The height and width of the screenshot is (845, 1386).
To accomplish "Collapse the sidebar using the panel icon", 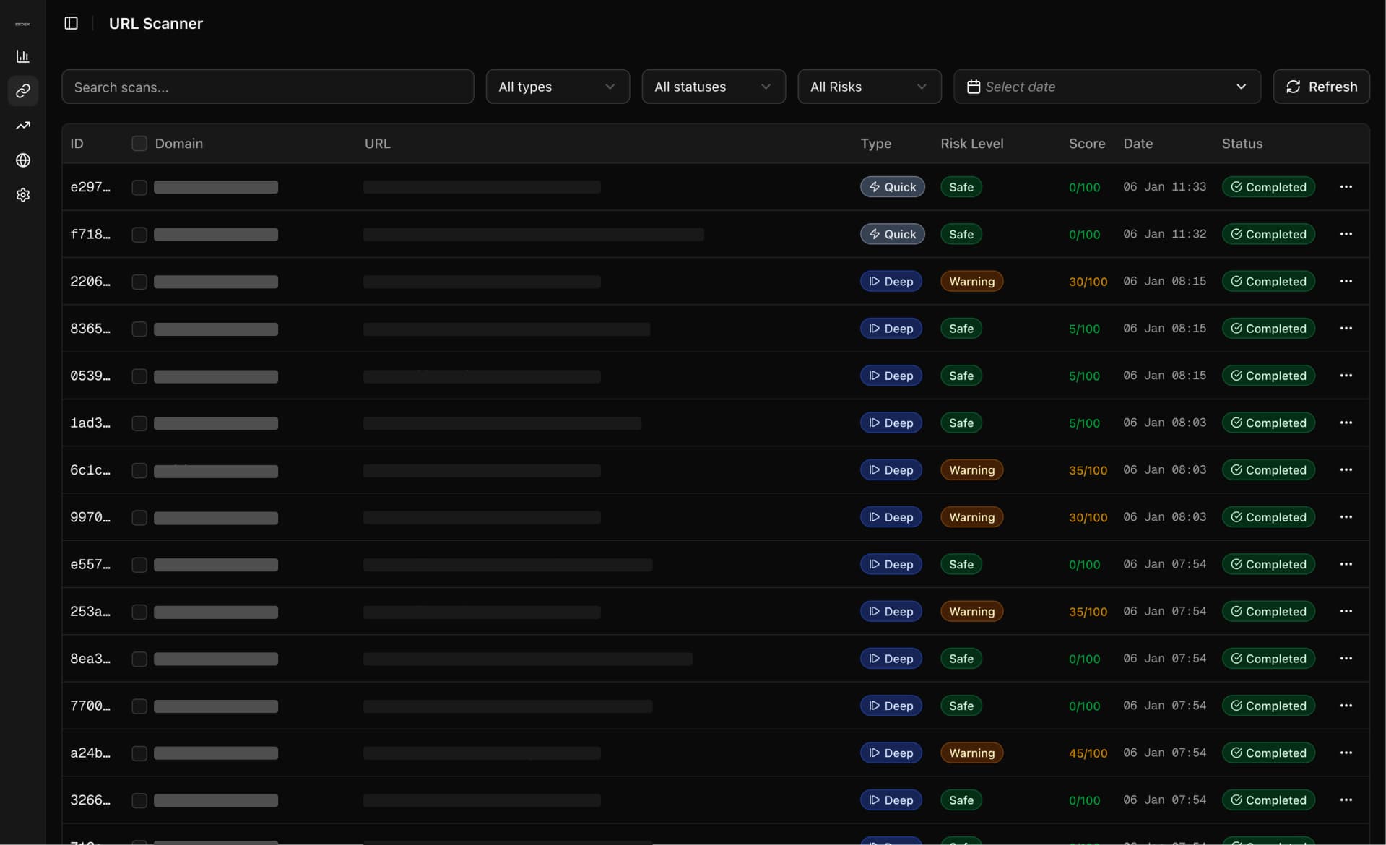I will [x=70, y=23].
